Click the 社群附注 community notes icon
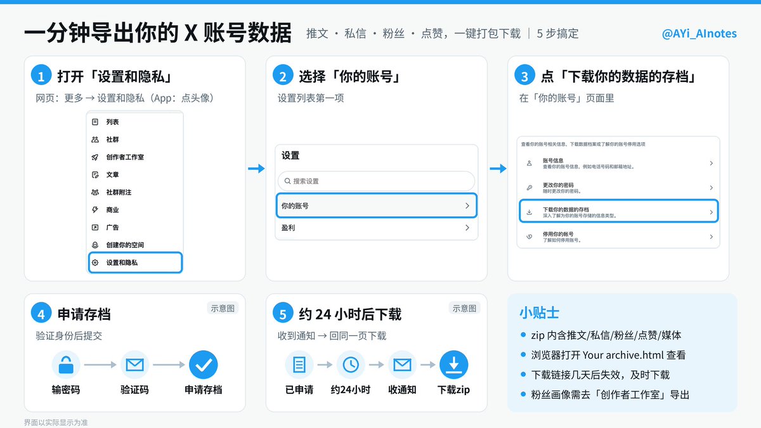 click(x=95, y=192)
